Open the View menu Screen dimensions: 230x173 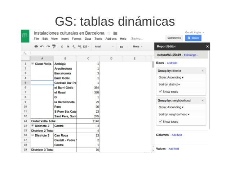pos(54,39)
